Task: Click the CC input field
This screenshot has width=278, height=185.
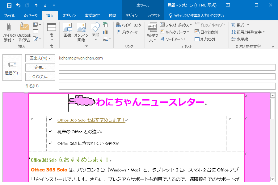Action: [167, 77]
